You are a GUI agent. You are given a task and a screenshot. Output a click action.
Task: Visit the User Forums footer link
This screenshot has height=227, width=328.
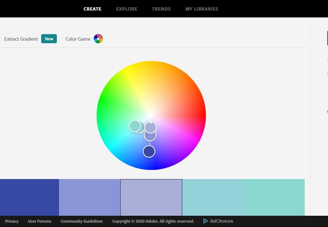click(x=39, y=221)
